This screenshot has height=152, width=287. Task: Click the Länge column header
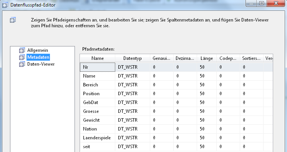(207, 58)
